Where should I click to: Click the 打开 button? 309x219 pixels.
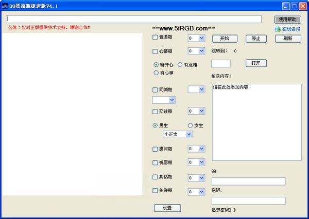click(x=256, y=63)
